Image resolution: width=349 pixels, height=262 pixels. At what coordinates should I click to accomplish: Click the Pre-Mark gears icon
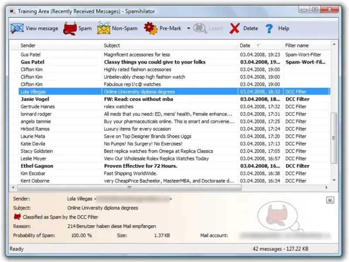(x=151, y=28)
